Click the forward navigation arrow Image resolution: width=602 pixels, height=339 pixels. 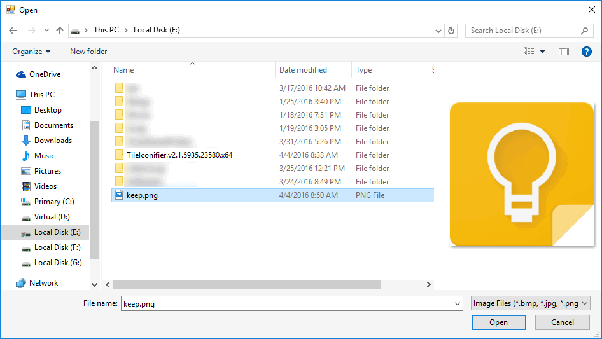[31, 31]
